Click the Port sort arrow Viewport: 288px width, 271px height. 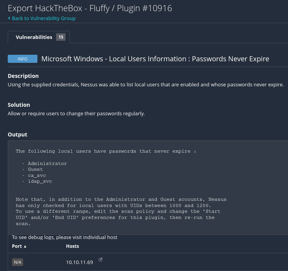pos(25,246)
